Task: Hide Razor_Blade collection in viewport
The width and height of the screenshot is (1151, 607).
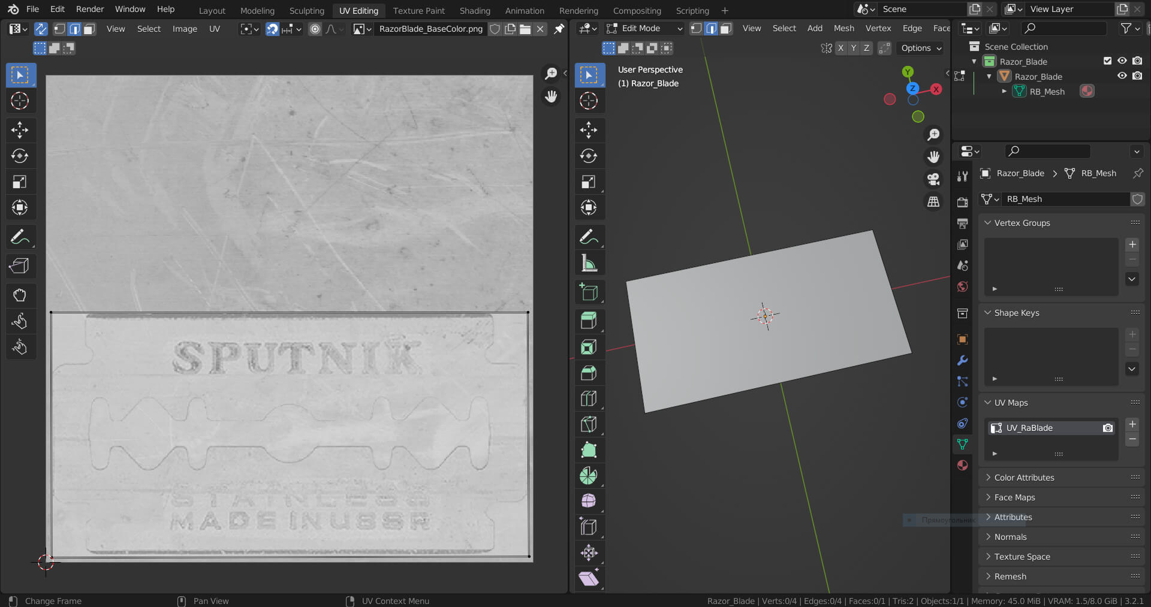Action: [1122, 61]
